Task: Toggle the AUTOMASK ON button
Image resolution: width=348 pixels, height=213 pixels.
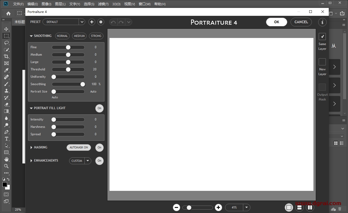Action: (79, 148)
